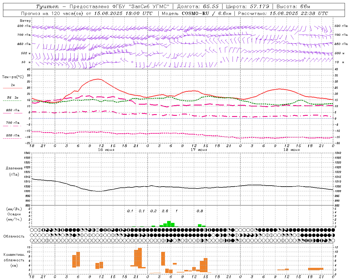Click the "18 июня" date label
Screen dimensions: 349x279
pyautogui.click(x=291, y=150)
